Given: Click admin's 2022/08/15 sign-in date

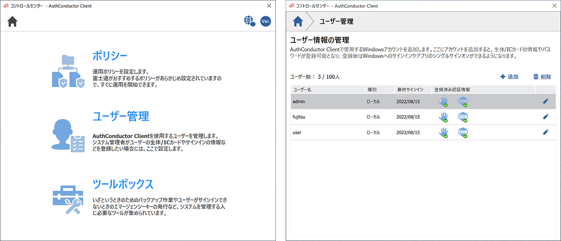Looking at the screenshot, I should click(408, 101).
